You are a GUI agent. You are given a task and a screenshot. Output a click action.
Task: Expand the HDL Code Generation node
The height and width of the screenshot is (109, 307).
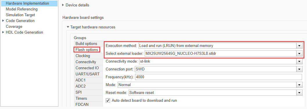3,32
